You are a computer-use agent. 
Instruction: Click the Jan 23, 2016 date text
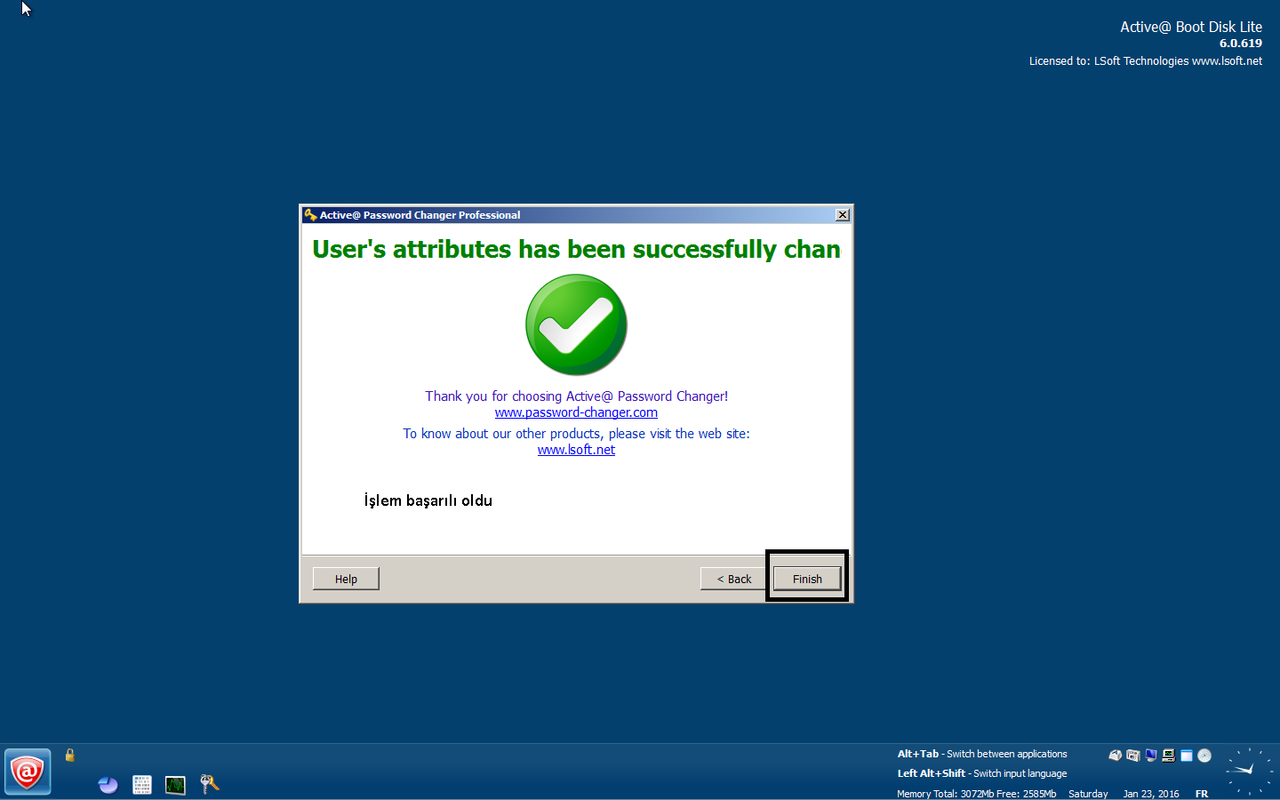pyautogui.click(x=1151, y=794)
